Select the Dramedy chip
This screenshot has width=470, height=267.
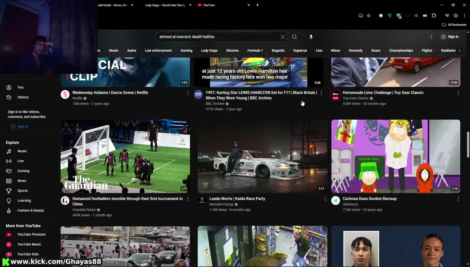tap(356, 50)
